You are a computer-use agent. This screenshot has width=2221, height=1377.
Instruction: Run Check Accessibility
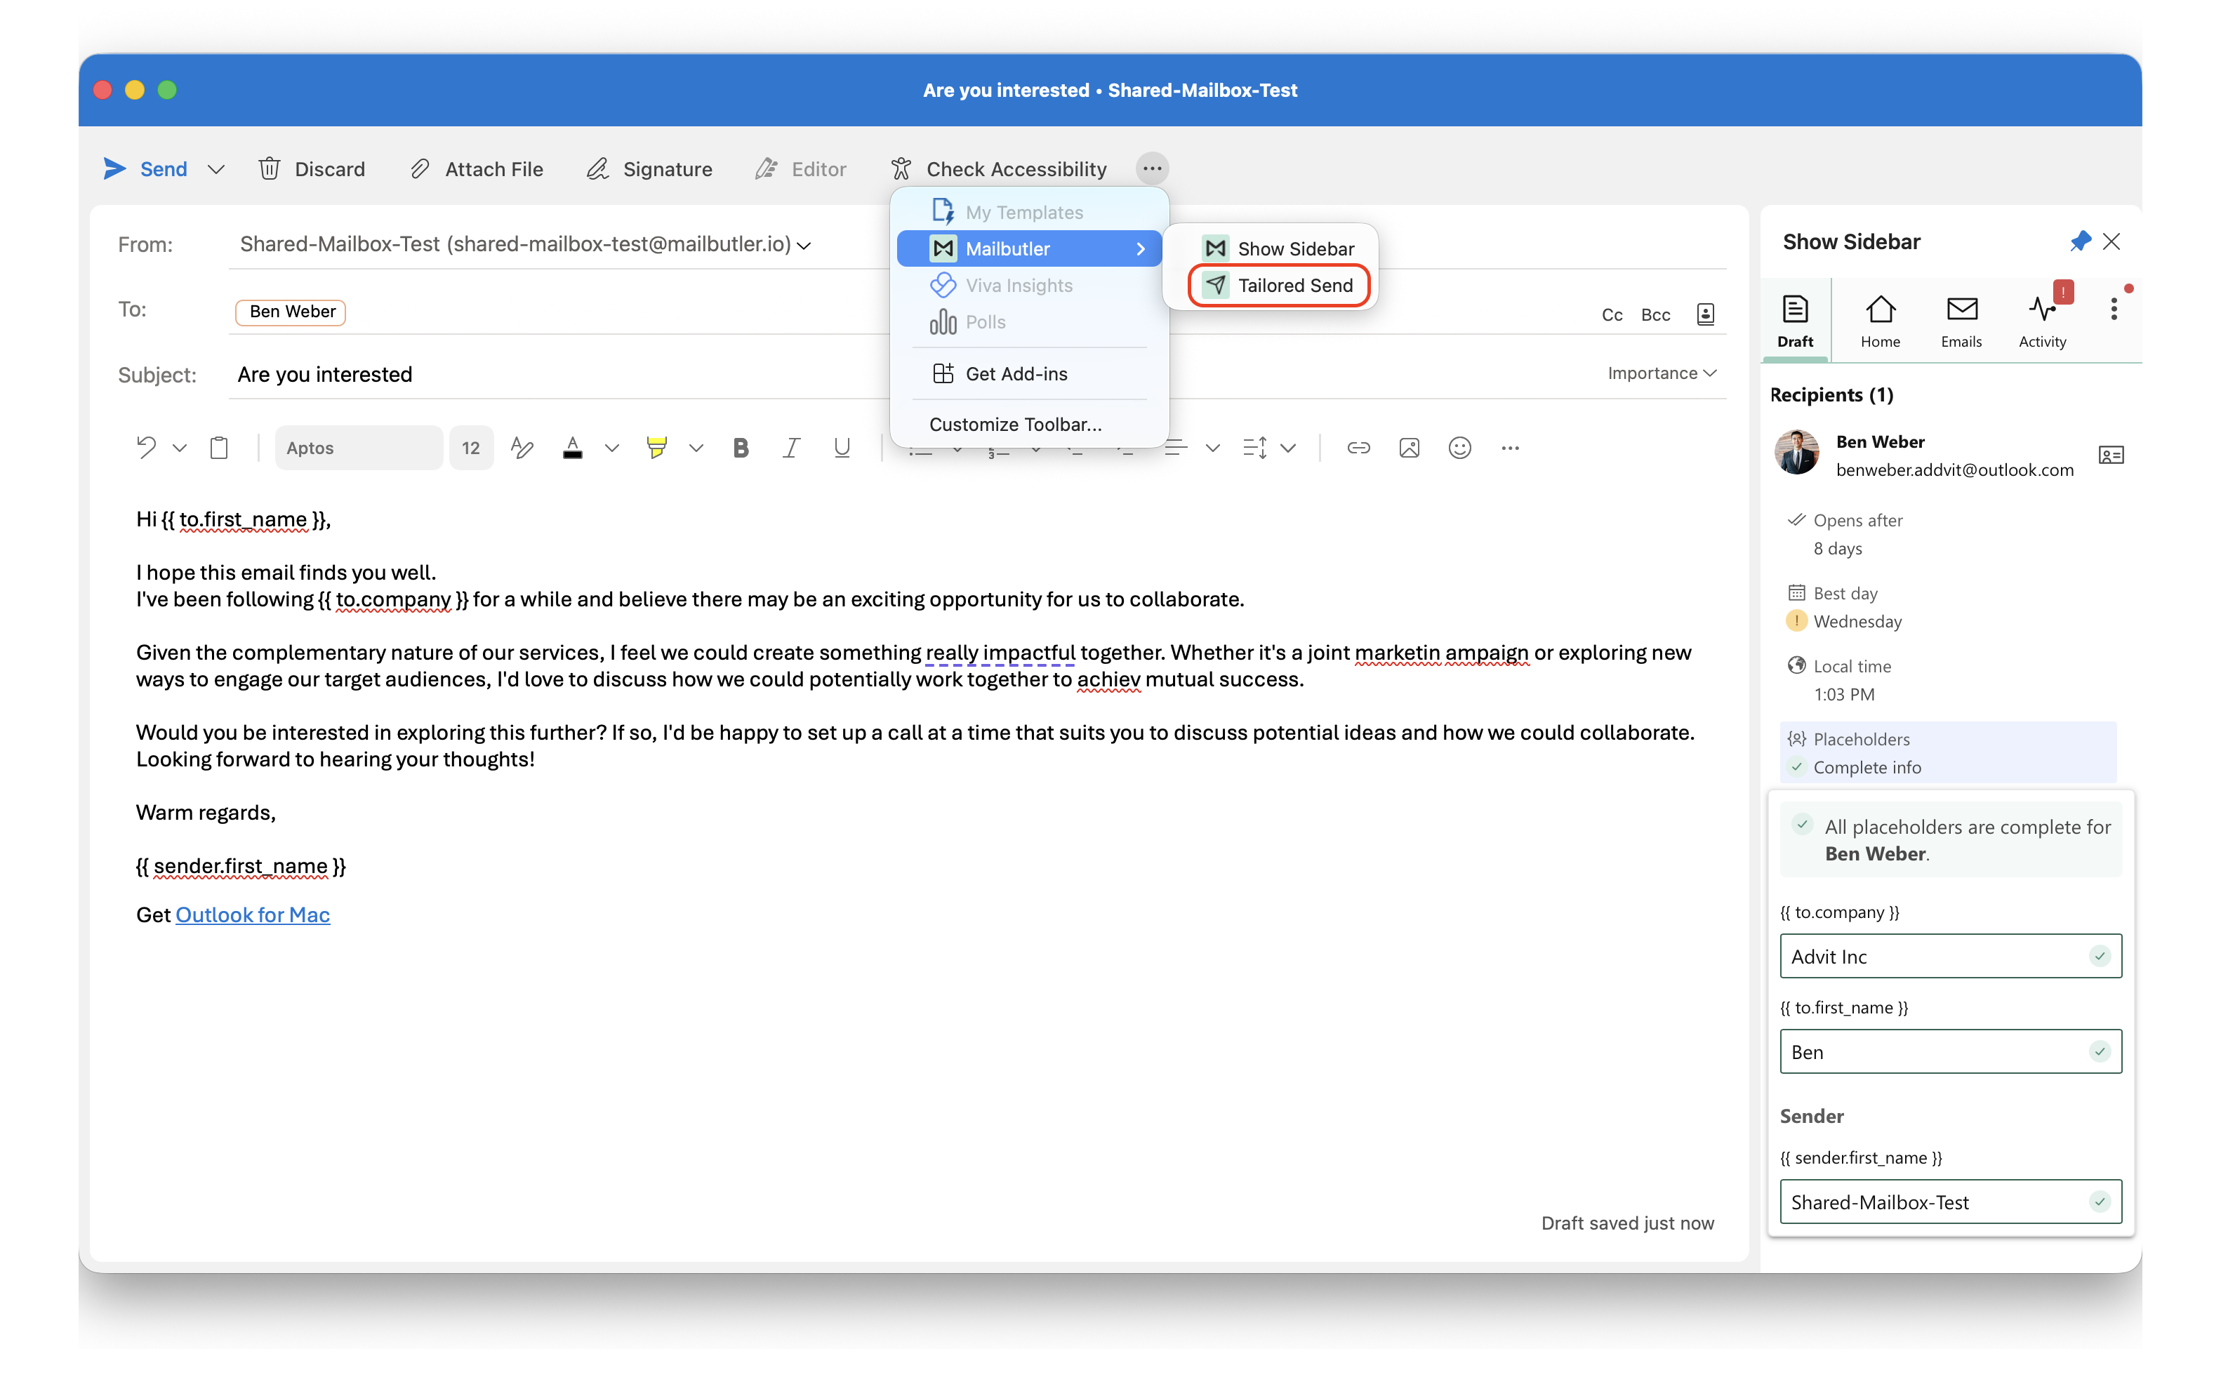(x=998, y=168)
